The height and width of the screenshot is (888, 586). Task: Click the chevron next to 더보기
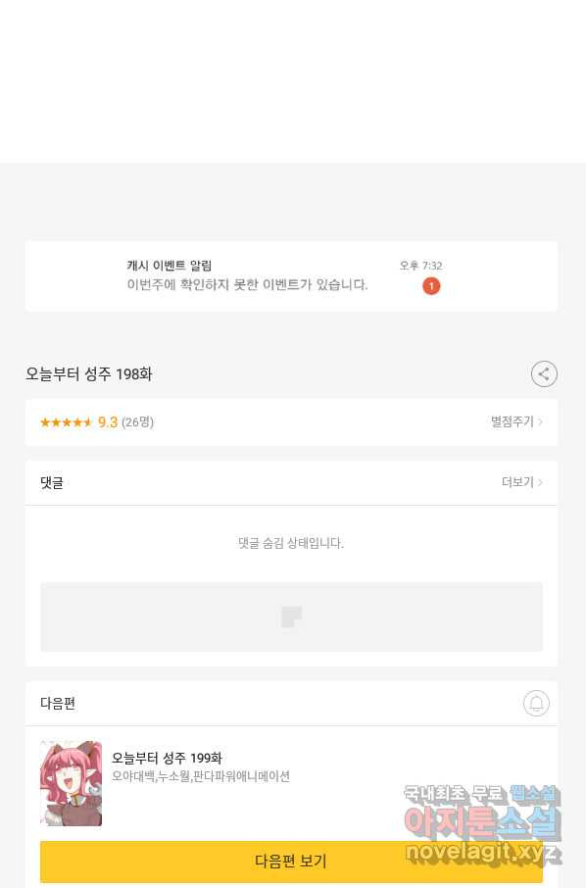[x=540, y=482]
